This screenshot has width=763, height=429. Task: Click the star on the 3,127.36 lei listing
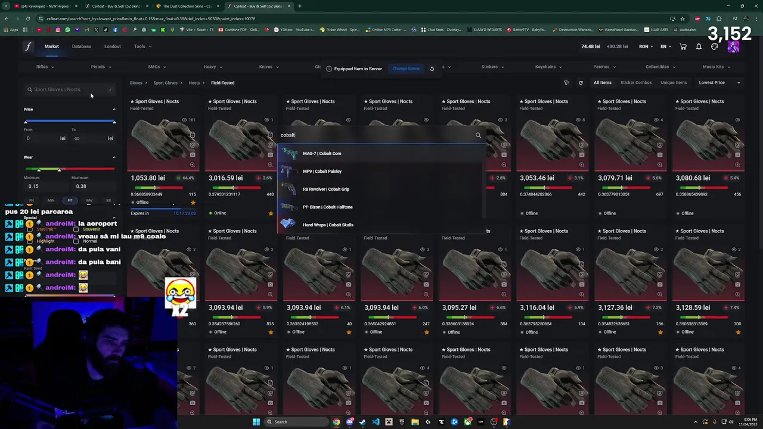(660, 332)
